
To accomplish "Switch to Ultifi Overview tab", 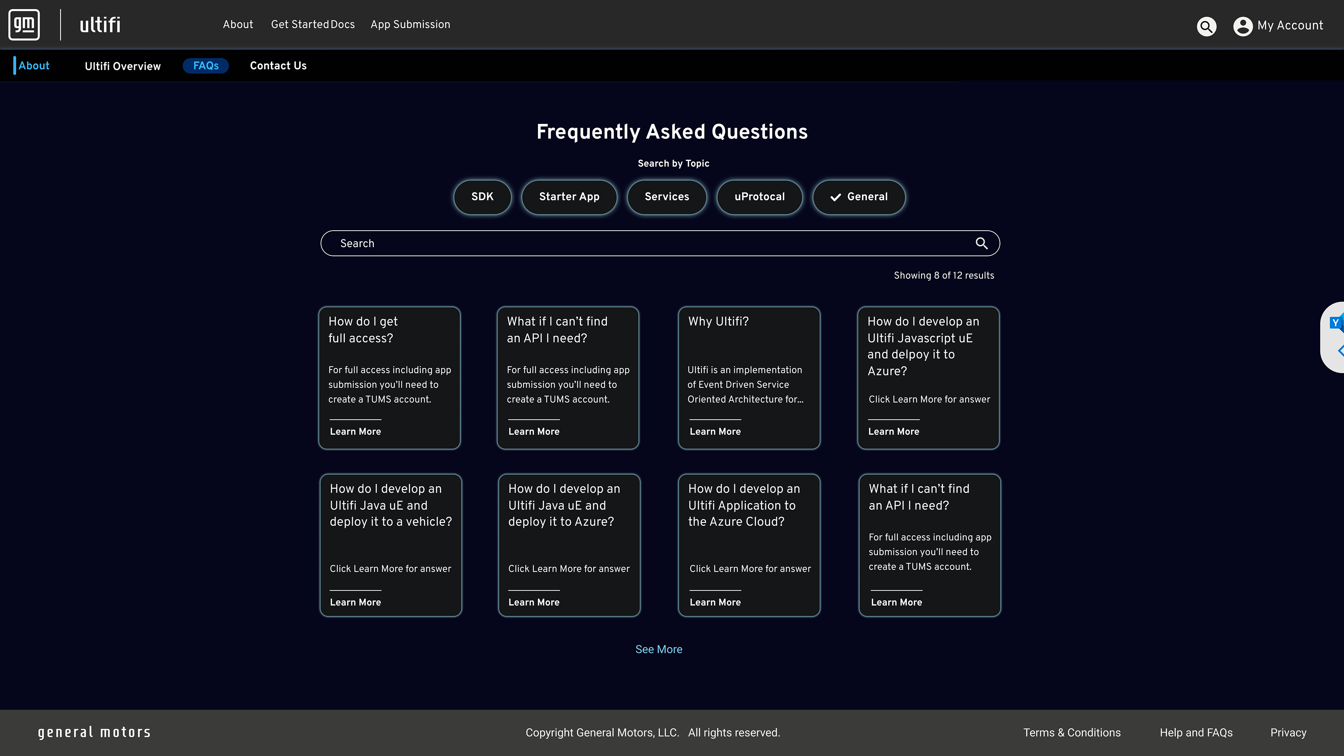I will [x=122, y=66].
